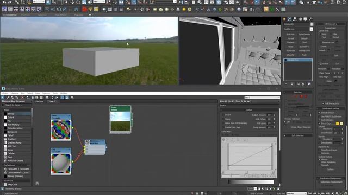Click the Undo arrow in main toolbar
The image size is (348, 195).
(x=4, y=2)
